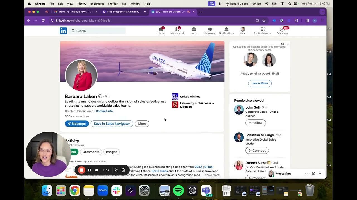Switch to Inbox Gmail tab
The height and width of the screenshot is (200, 357).
pyautogui.click(x=75, y=12)
